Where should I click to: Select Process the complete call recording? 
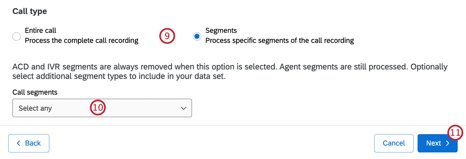[x=81, y=40]
